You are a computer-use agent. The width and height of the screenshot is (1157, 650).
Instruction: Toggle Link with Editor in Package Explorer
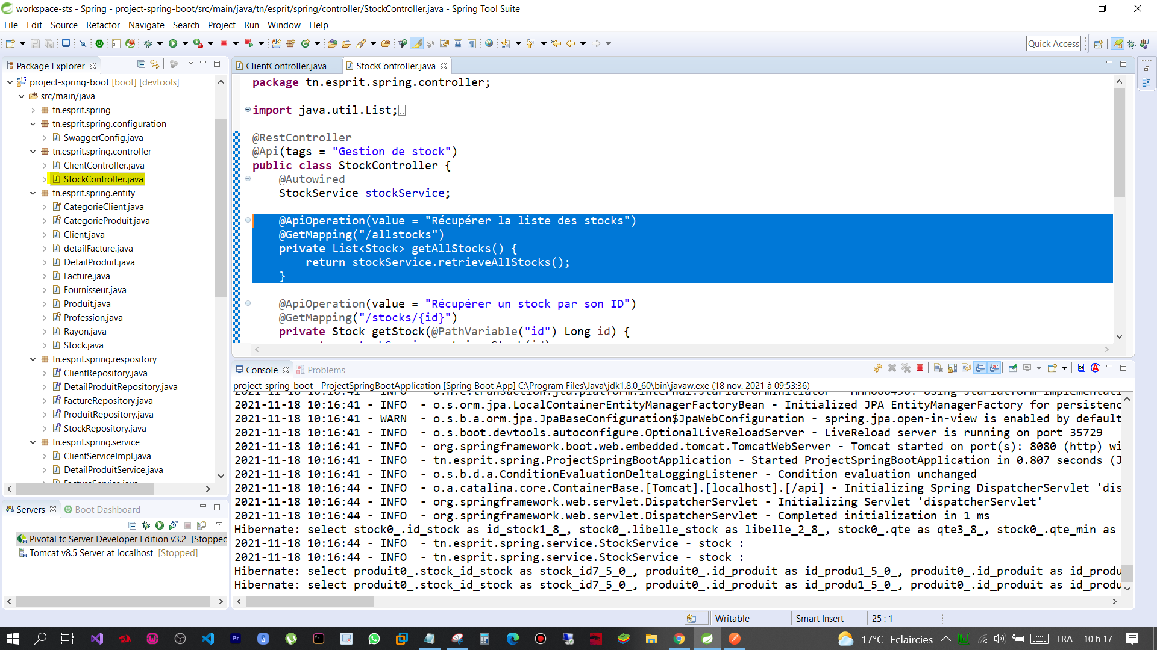point(155,64)
